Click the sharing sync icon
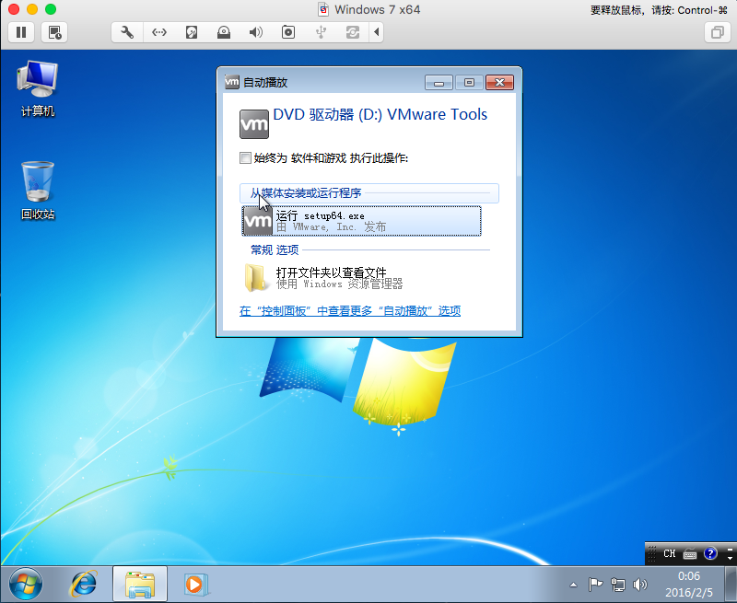737x603 pixels. pos(353,32)
